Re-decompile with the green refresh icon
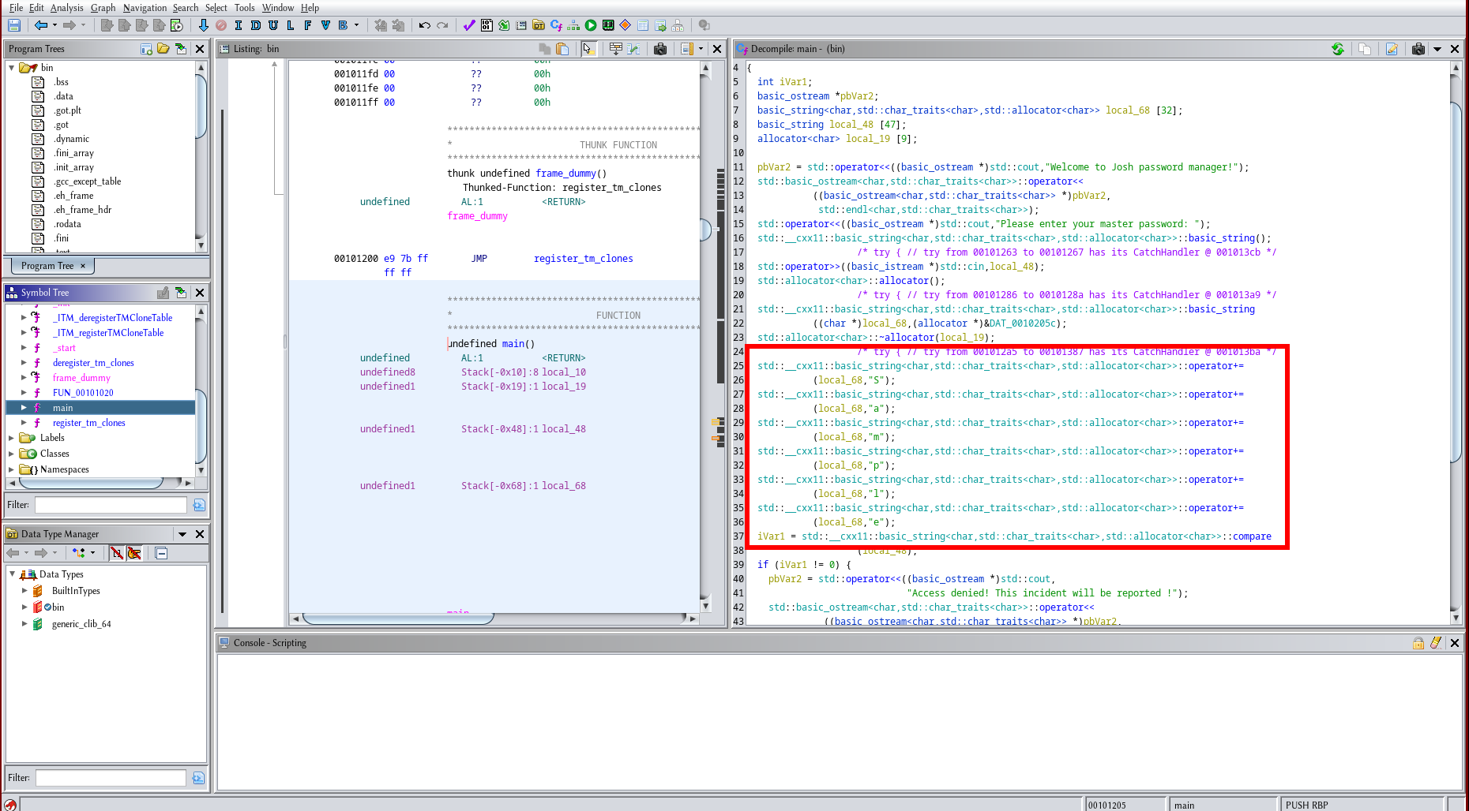Screen dimensions: 1469x811 click(1337, 49)
